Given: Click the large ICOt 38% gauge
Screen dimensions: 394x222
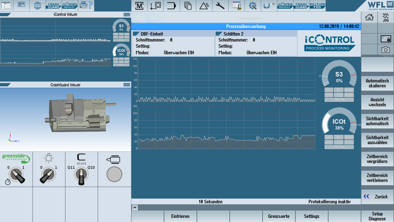Looking at the screenshot, I should [x=339, y=124].
